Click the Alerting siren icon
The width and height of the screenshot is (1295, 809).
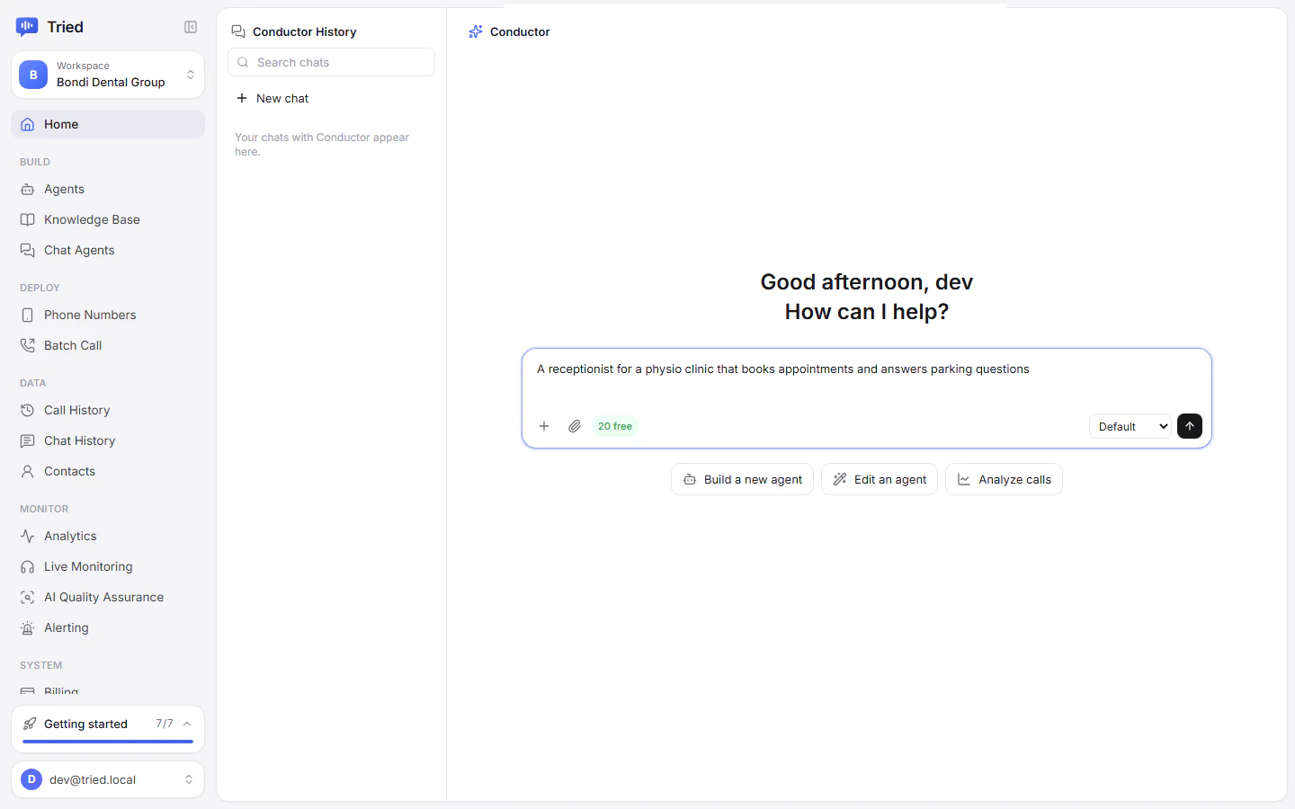28,627
